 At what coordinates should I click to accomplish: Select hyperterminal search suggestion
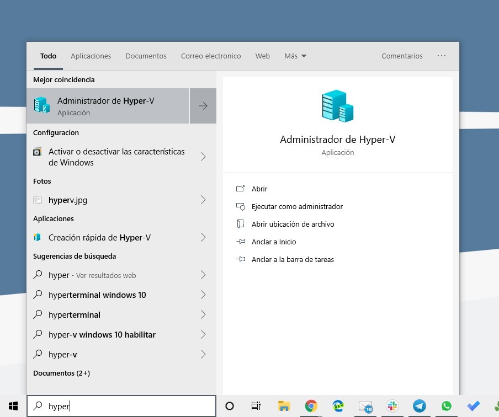click(121, 314)
